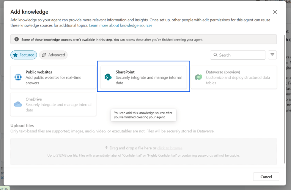Click the 'Upload files' heading text
This screenshot has height=190, width=291.
pyautogui.click(x=22, y=126)
